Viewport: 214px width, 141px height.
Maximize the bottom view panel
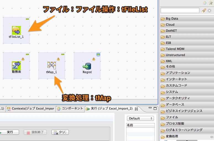[x=155, y=108]
